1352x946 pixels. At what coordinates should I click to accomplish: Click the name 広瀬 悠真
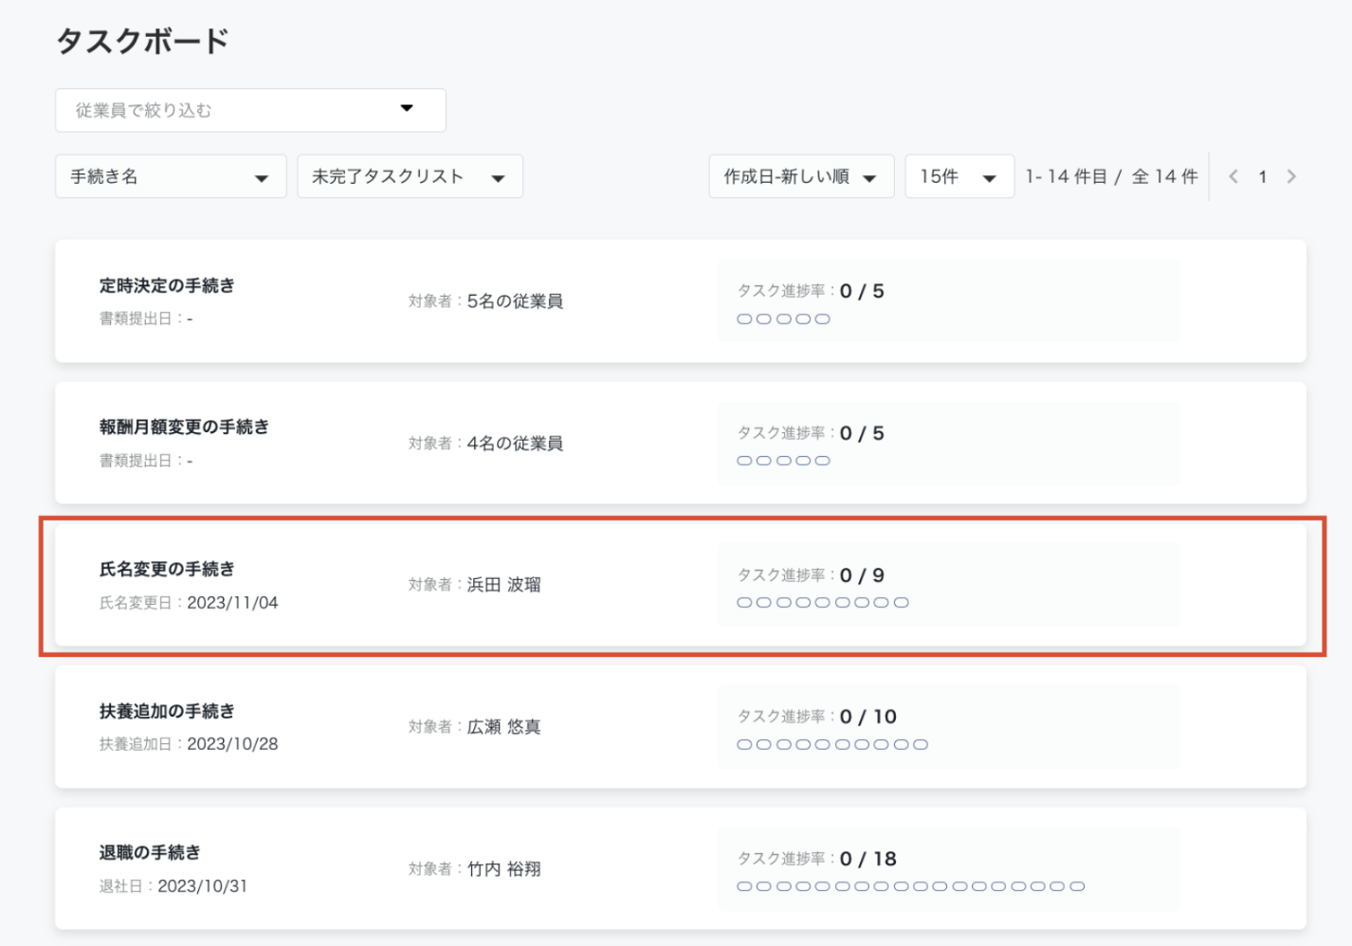[503, 726]
